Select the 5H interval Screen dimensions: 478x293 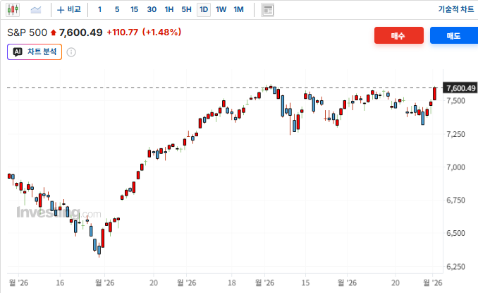(186, 10)
